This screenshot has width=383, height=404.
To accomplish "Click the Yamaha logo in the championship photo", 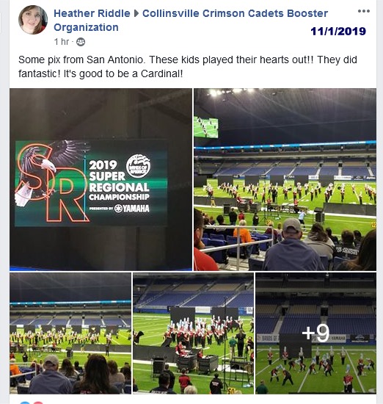I will point(132,209).
